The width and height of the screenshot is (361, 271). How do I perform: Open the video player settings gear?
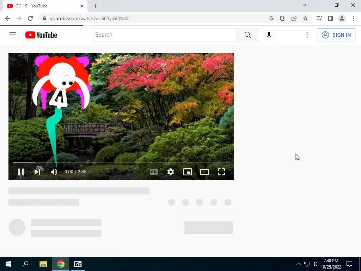click(171, 172)
